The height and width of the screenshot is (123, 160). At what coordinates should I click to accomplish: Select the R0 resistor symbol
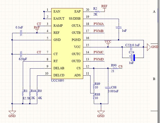coord(37,93)
